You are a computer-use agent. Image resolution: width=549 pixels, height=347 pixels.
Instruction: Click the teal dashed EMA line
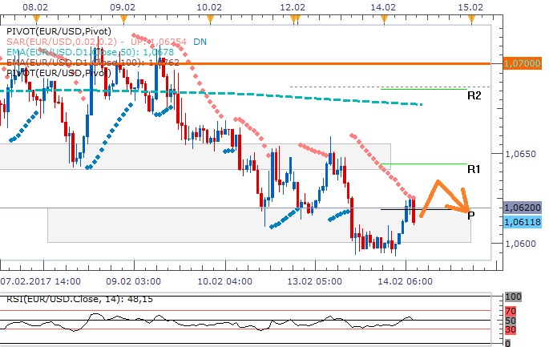coord(321,98)
